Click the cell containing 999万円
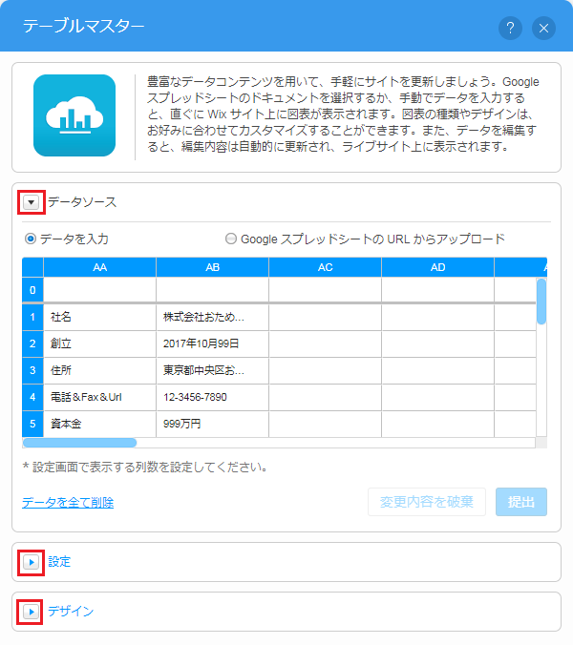Viewport: 573px width, 645px height. click(x=212, y=423)
